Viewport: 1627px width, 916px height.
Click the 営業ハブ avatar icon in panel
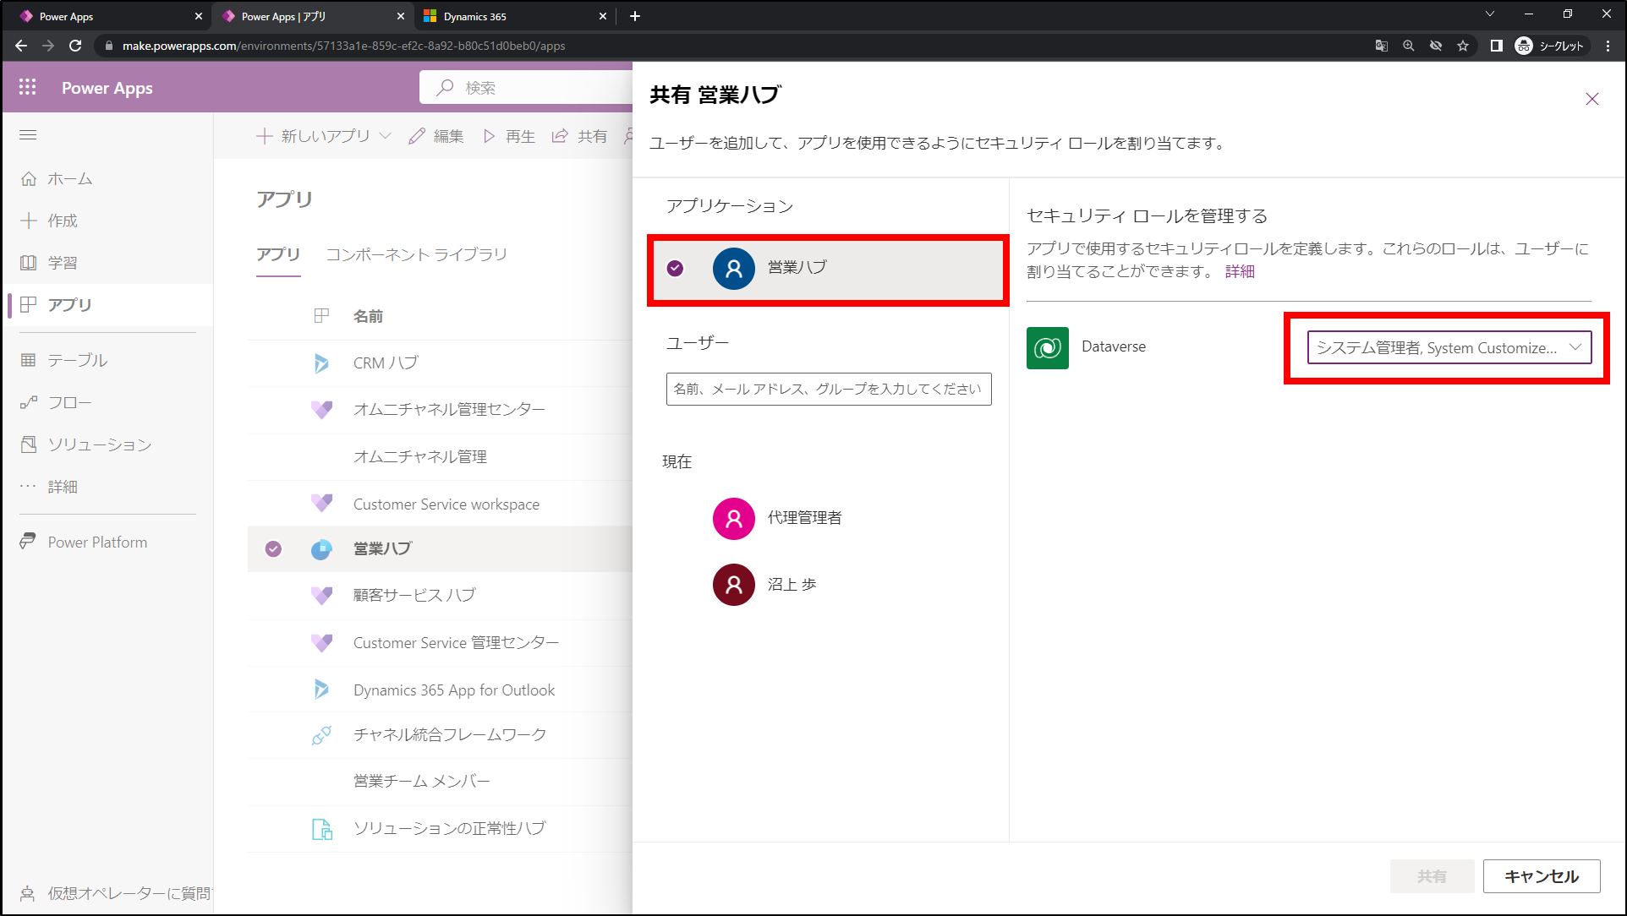734,269
